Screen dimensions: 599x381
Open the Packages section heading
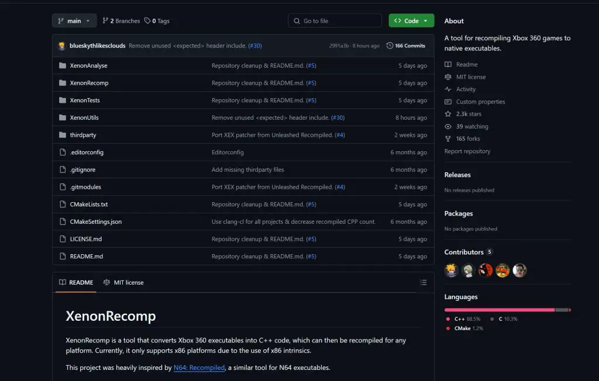point(459,214)
